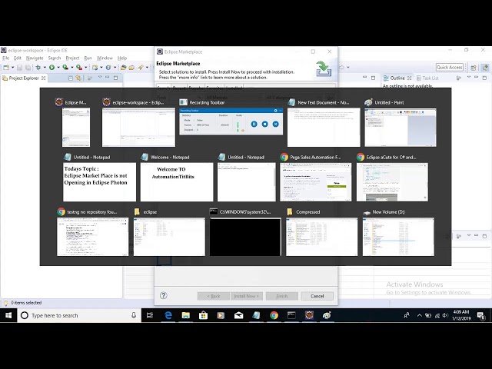
Task: Click the External Tools run icon
Action: [x=79, y=67]
